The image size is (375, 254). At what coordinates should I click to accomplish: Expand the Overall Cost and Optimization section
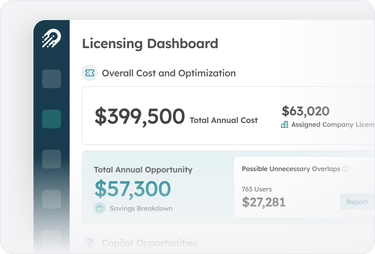pyautogui.click(x=169, y=73)
